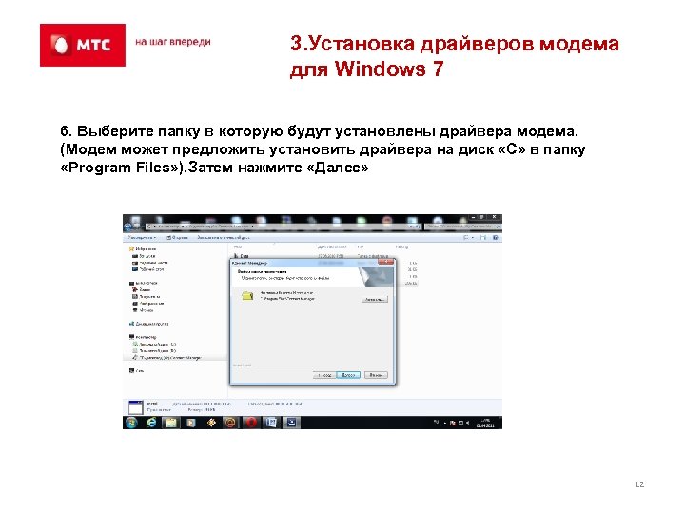Viewport: 685px width, 514px height.
Task: Click the orange tool icon on taskbar
Action: [211, 423]
